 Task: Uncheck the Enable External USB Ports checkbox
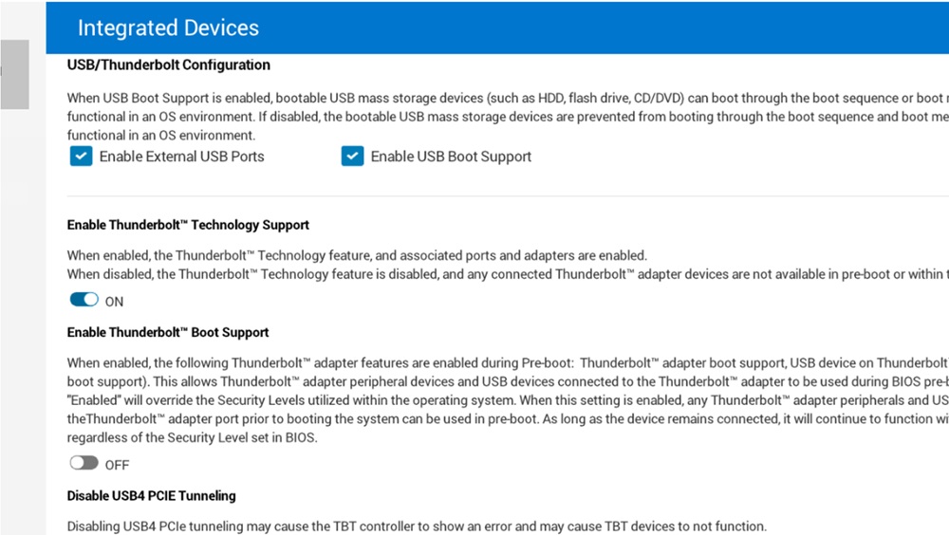coord(81,157)
